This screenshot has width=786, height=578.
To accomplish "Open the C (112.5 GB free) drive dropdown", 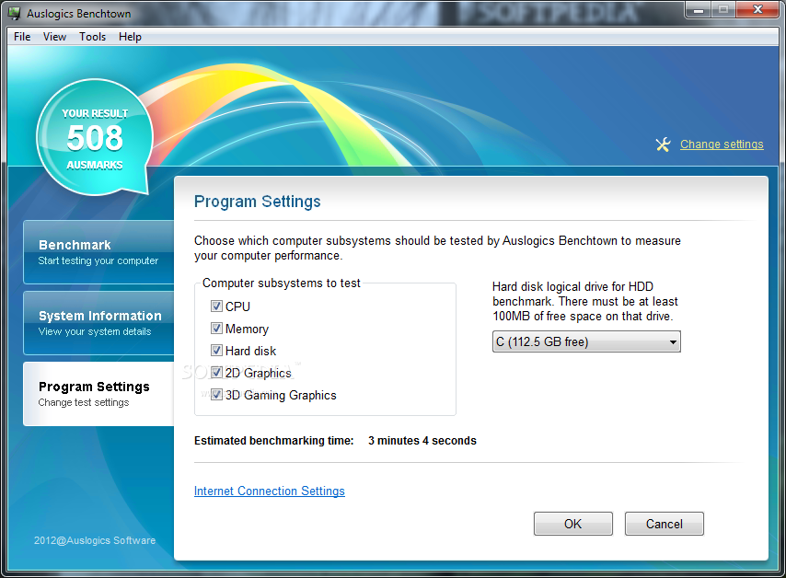I will click(586, 341).
